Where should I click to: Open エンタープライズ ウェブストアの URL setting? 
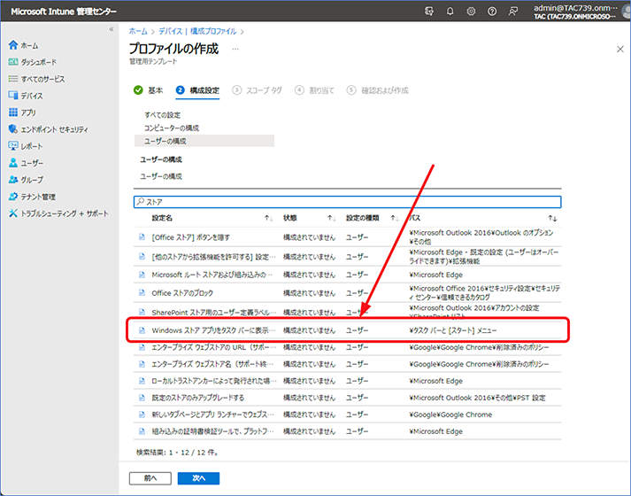pos(213,347)
